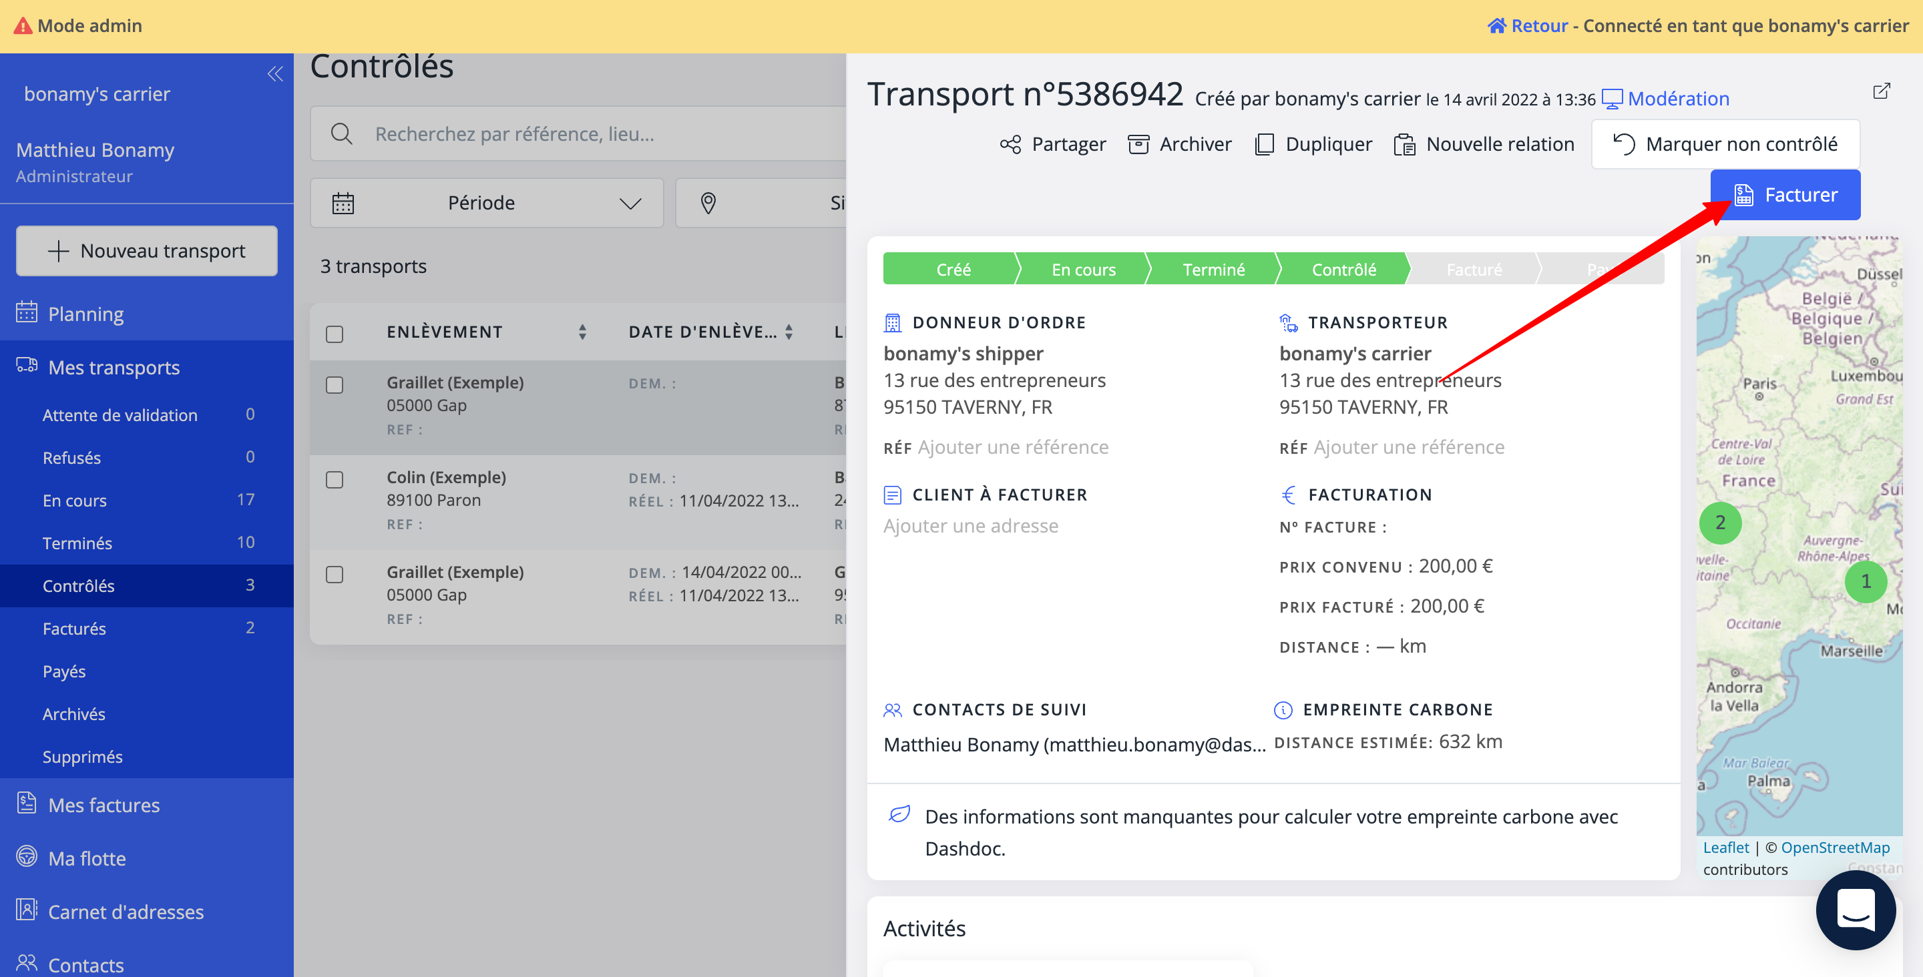This screenshot has height=977, width=1923.
Task: Open transport in new window icon
Action: coord(1881,91)
